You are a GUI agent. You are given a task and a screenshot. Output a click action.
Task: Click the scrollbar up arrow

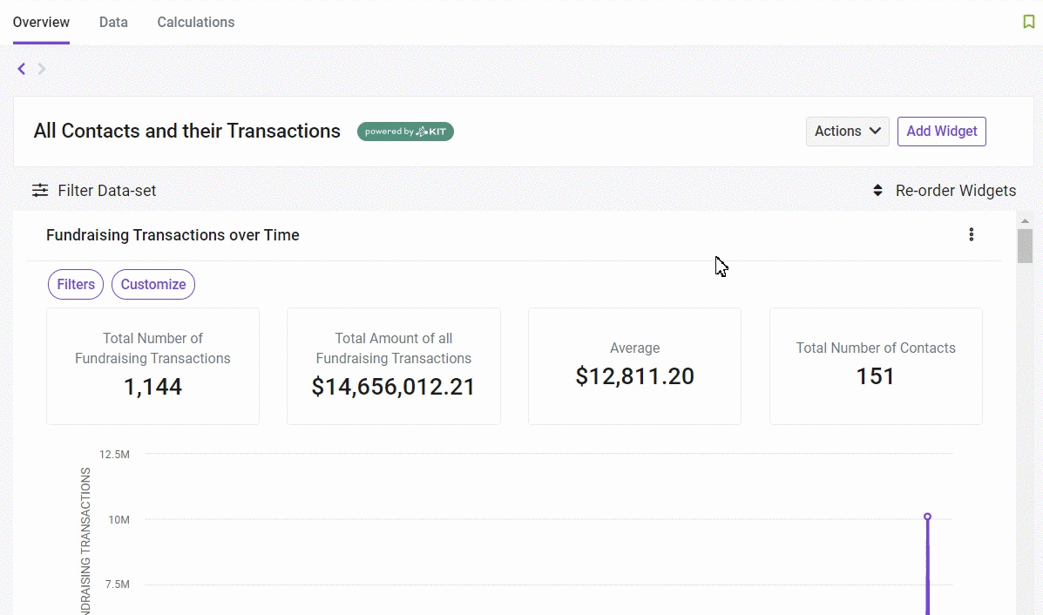(x=1025, y=220)
